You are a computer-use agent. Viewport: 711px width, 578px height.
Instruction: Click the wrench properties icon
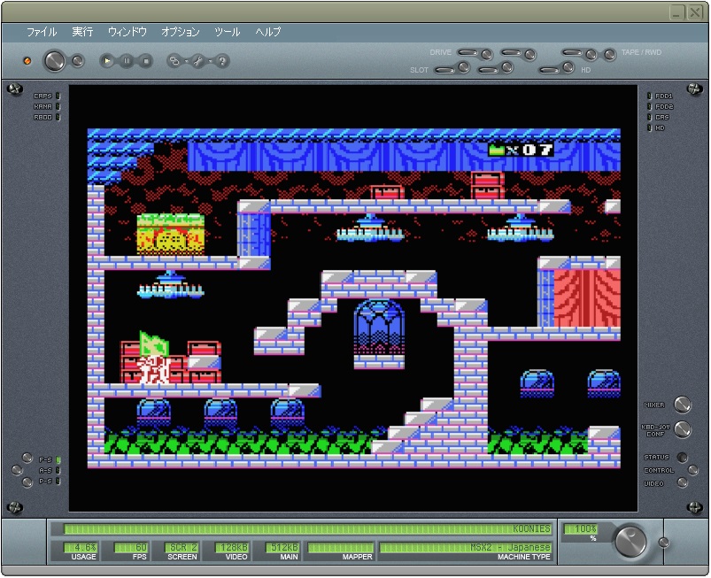tap(198, 61)
